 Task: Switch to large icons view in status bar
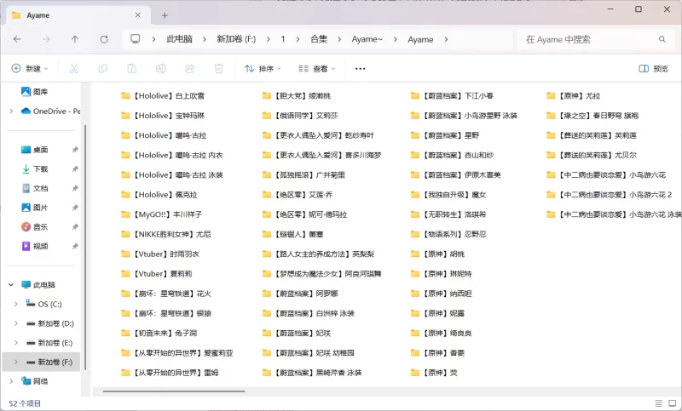point(673,403)
